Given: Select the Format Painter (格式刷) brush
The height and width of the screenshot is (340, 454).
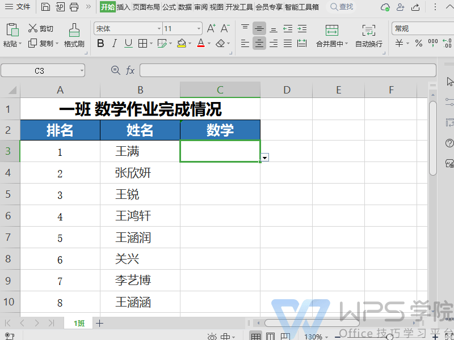Looking at the screenshot, I should pyautogui.click(x=74, y=35).
